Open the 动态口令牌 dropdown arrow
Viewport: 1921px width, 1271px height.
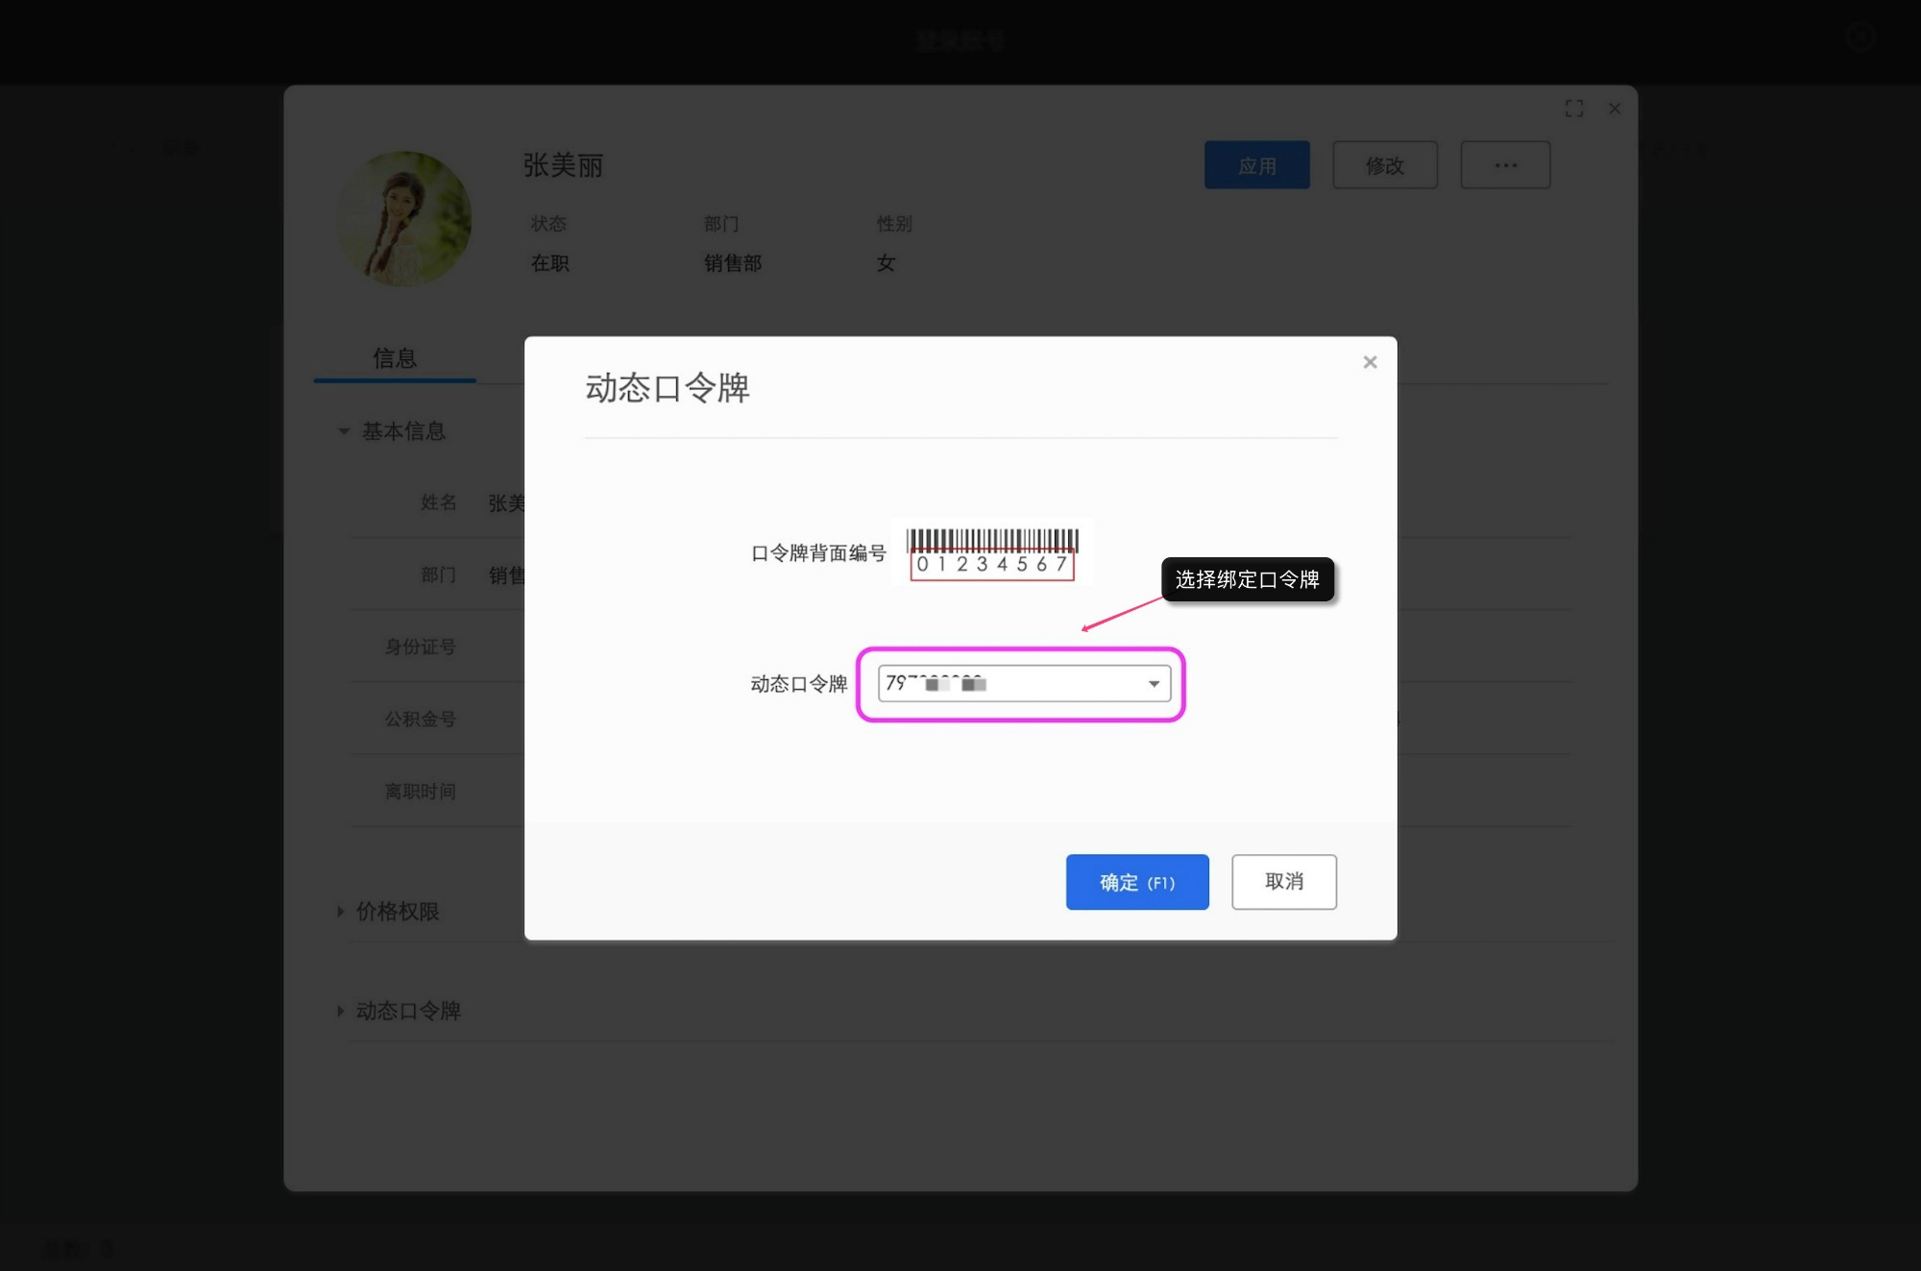click(x=1152, y=684)
